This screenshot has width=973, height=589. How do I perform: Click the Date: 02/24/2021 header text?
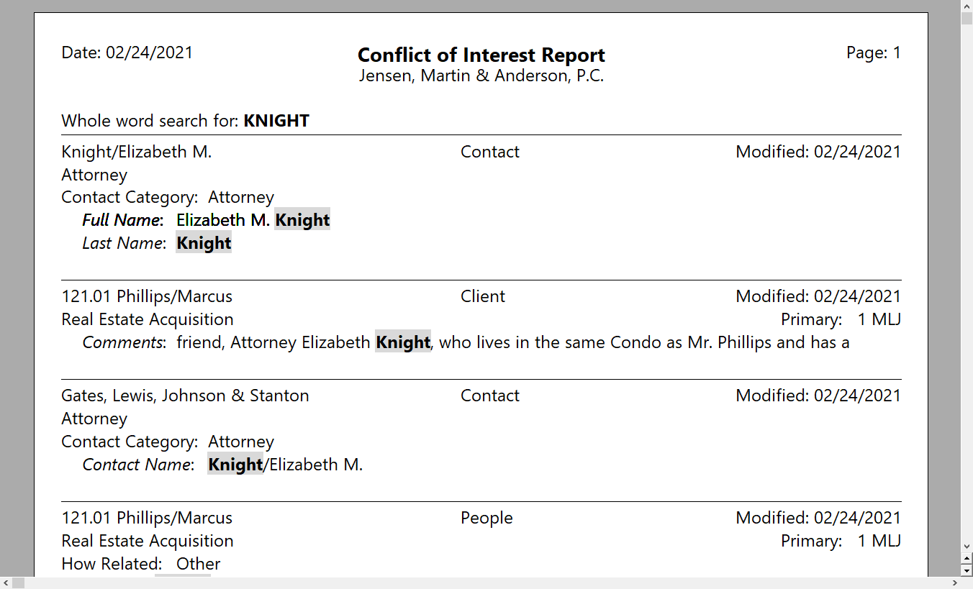tap(127, 52)
